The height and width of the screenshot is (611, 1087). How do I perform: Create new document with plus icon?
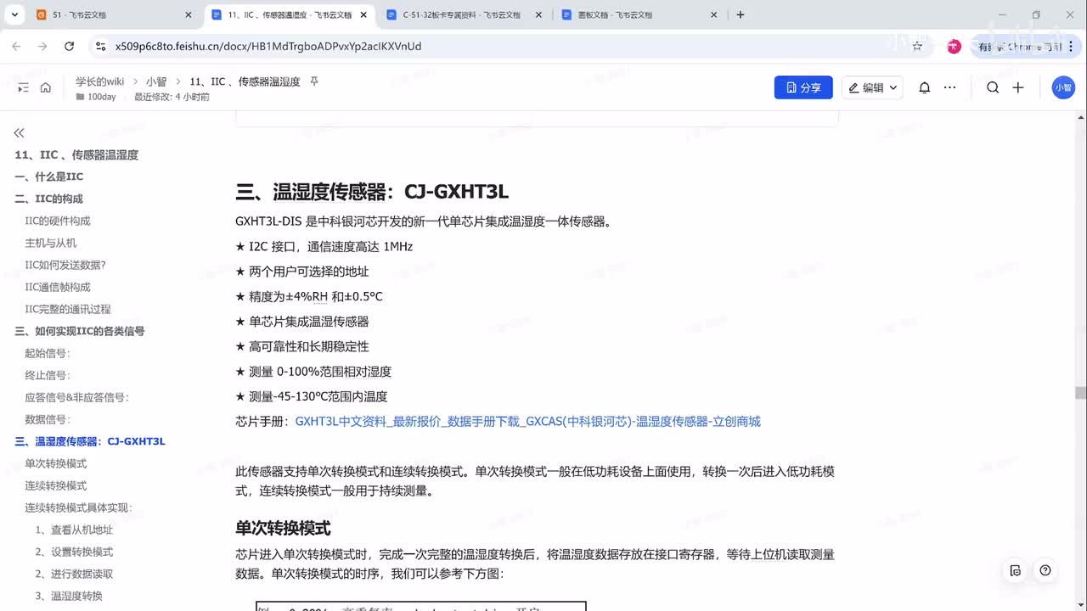click(1018, 87)
